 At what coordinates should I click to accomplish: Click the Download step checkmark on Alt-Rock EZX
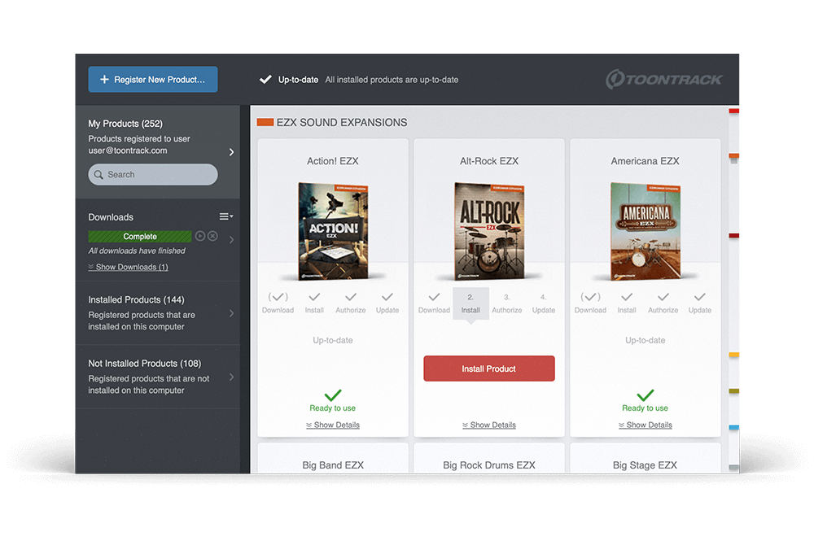(x=434, y=298)
